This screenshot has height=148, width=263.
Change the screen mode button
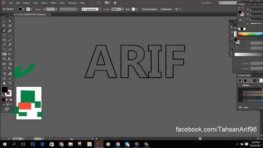click(7, 109)
